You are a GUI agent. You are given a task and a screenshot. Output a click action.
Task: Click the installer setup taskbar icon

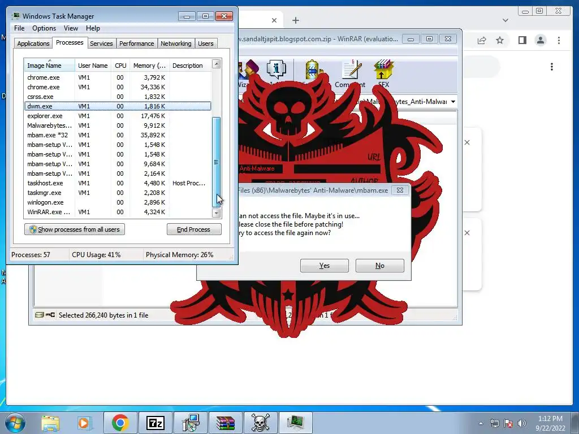pyautogui.click(x=191, y=423)
